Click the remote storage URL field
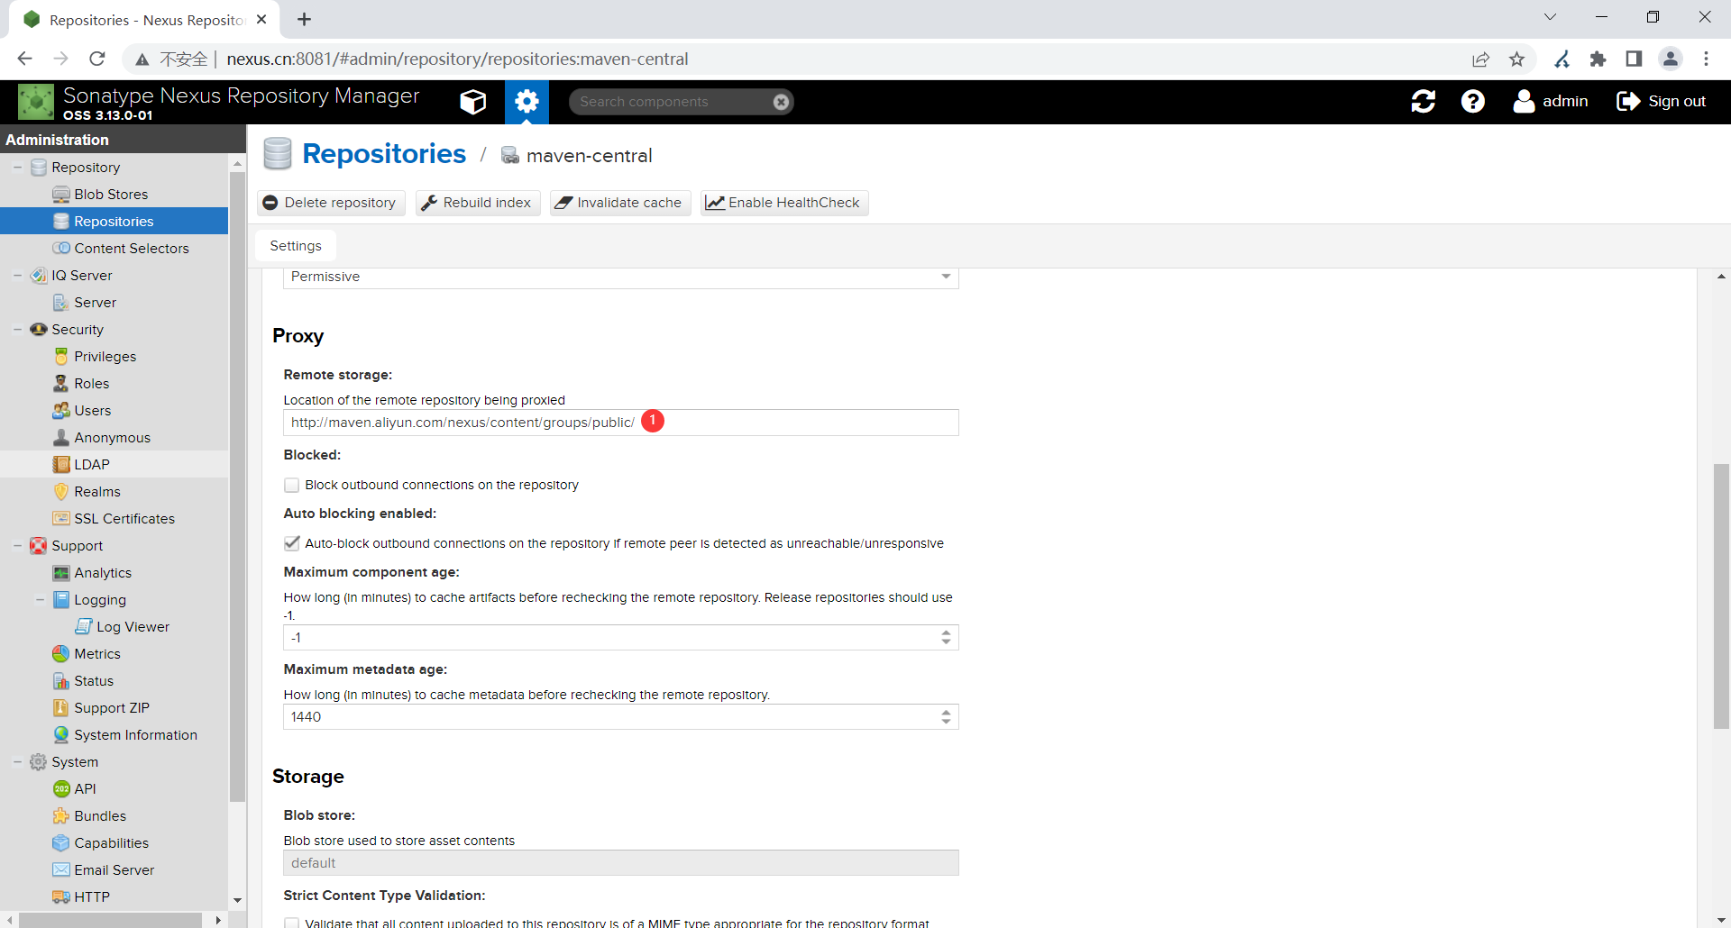The width and height of the screenshot is (1731, 928). pos(620,423)
